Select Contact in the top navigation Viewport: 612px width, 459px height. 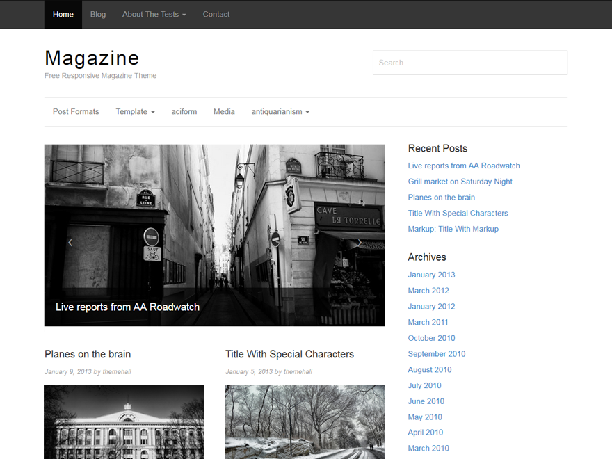coord(216,14)
